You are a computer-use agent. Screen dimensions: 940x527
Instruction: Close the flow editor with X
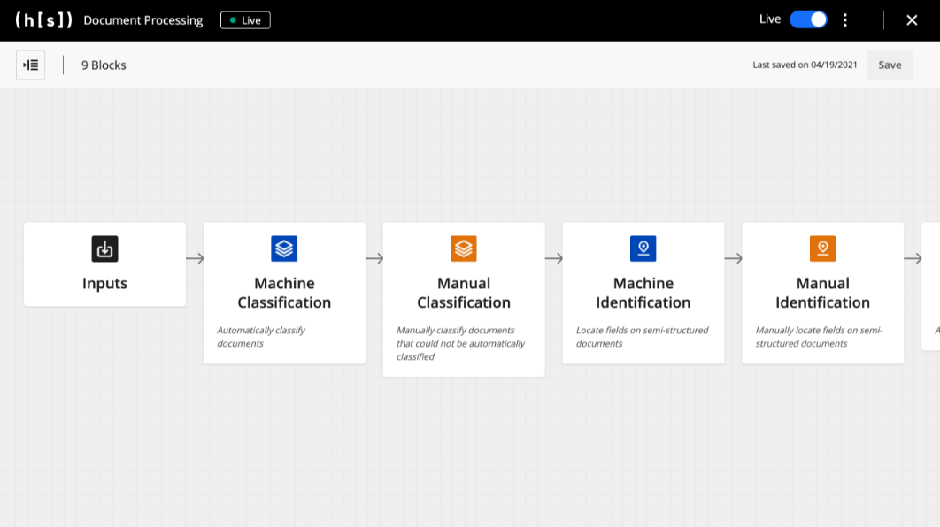[912, 20]
